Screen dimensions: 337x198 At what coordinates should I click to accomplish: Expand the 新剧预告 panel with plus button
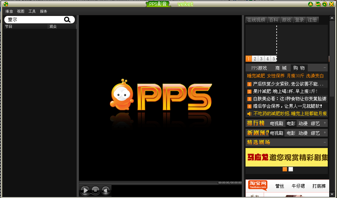click(x=325, y=133)
